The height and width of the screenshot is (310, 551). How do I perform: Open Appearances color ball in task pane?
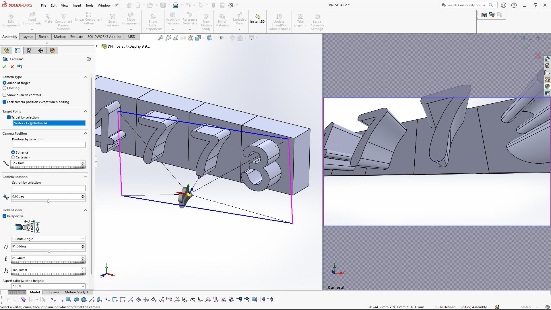547,86
